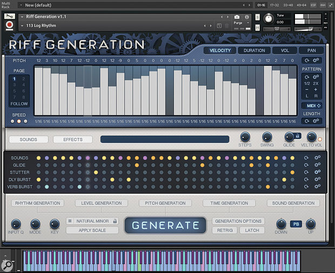
Task: Click the INPUT Q knob
Action: coord(16,224)
